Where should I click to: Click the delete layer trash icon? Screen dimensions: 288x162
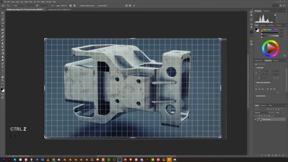(x=283, y=155)
